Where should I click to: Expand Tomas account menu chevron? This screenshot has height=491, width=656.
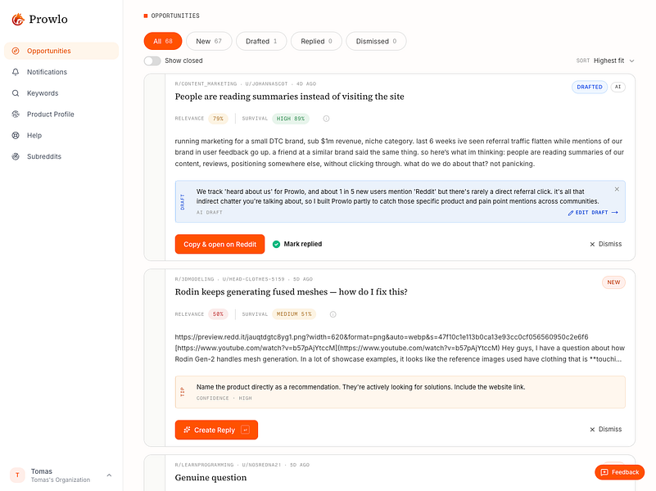109,475
